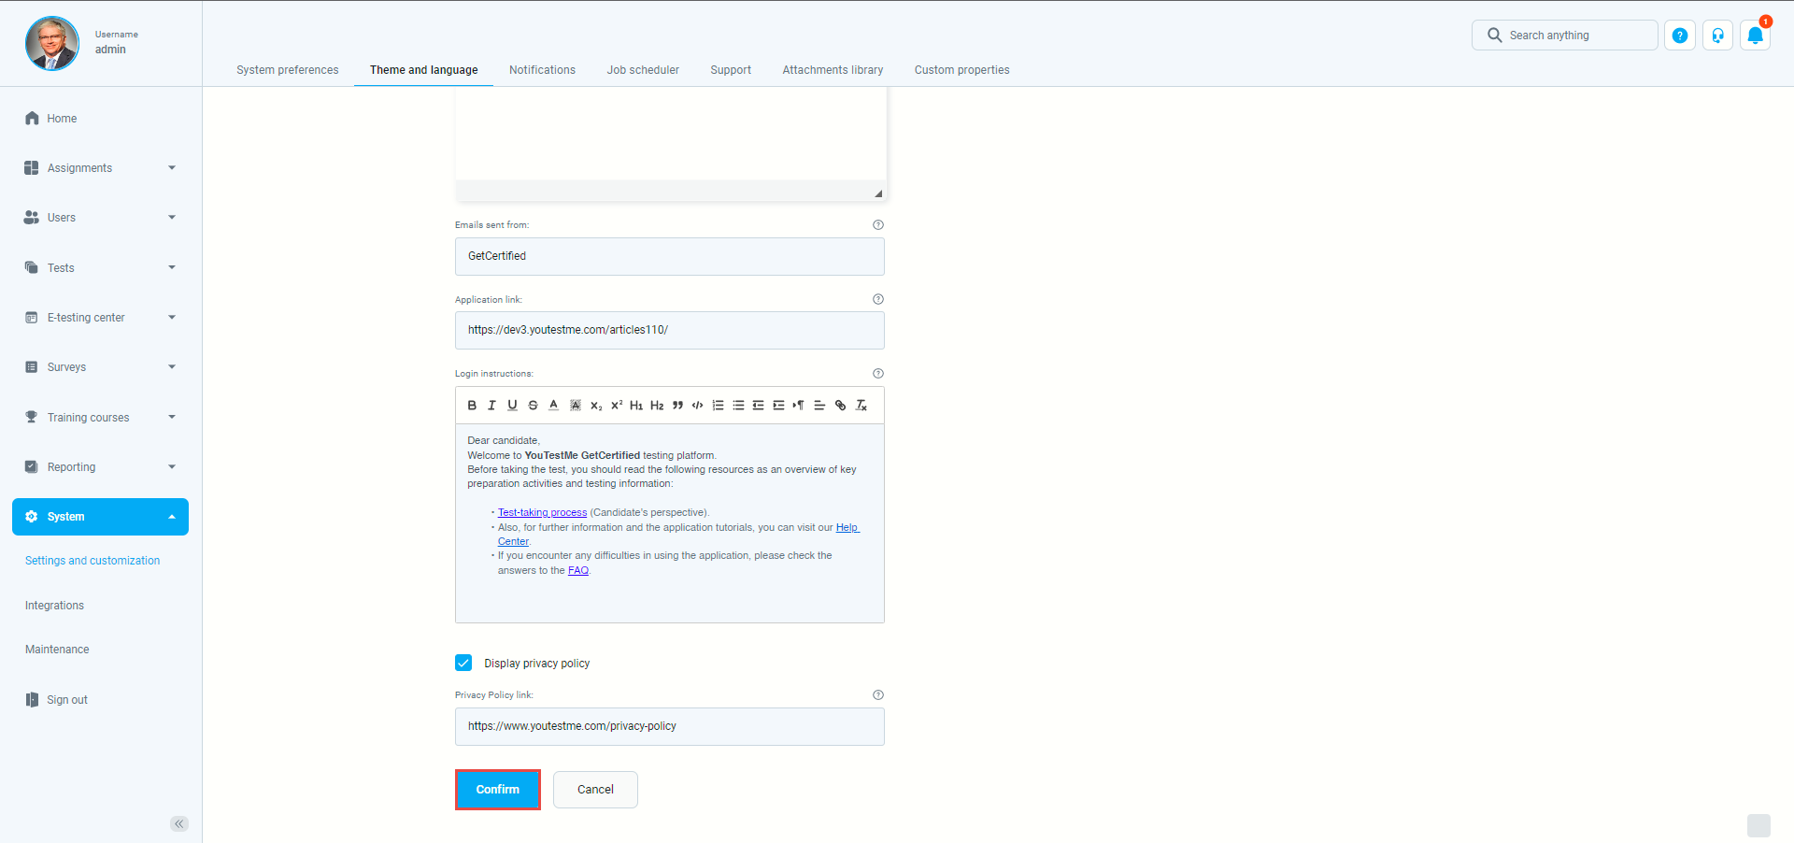Click the code block icon in editor toolbar
Viewport: 1794px width, 843px height.
click(697, 406)
